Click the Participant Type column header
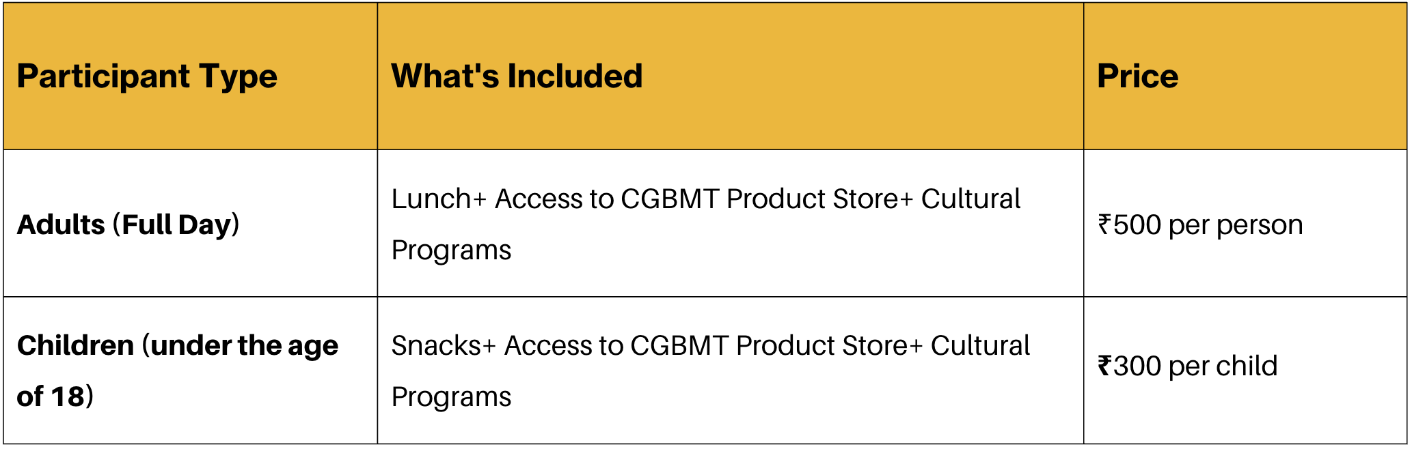1412x449 pixels. tap(147, 76)
